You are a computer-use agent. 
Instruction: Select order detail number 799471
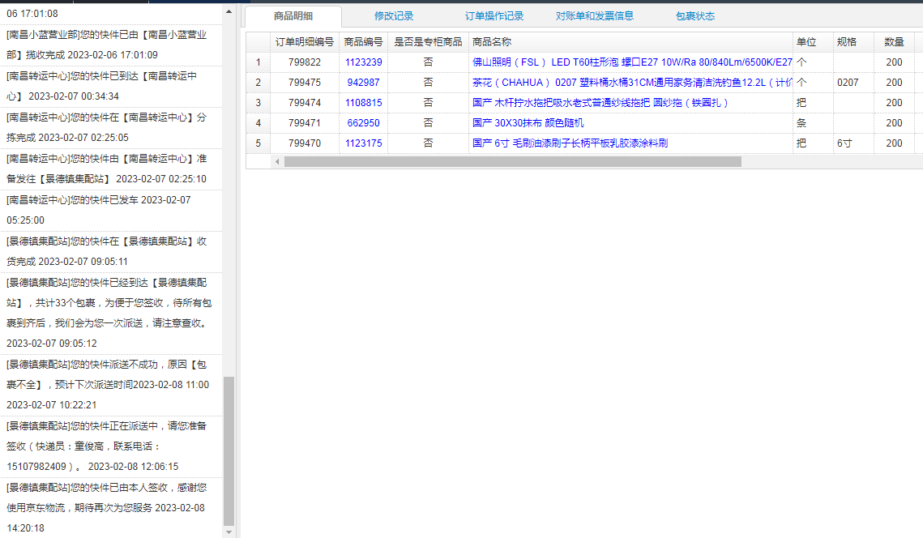pos(305,123)
